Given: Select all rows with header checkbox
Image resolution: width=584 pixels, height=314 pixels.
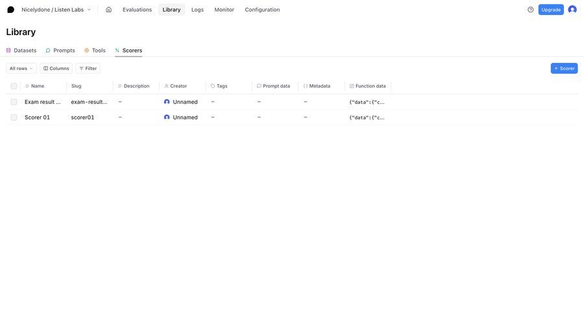Looking at the screenshot, I should pyautogui.click(x=14, y=86).
